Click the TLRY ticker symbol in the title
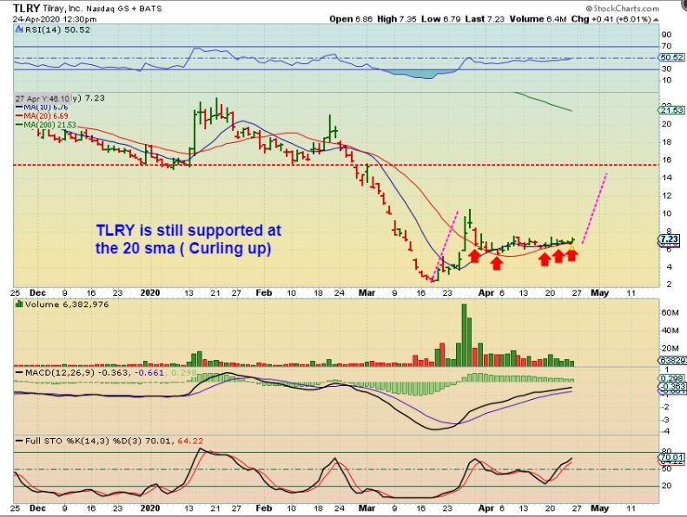 tap(27, 8)
